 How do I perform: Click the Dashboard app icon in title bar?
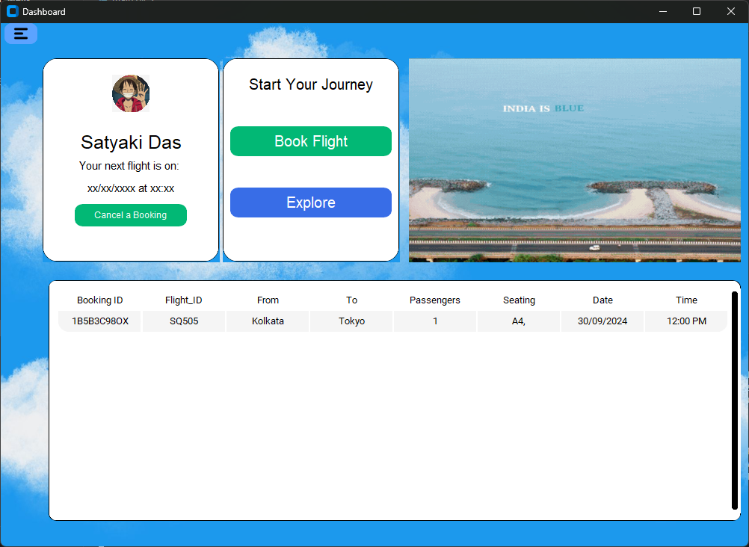coord(13,11)
